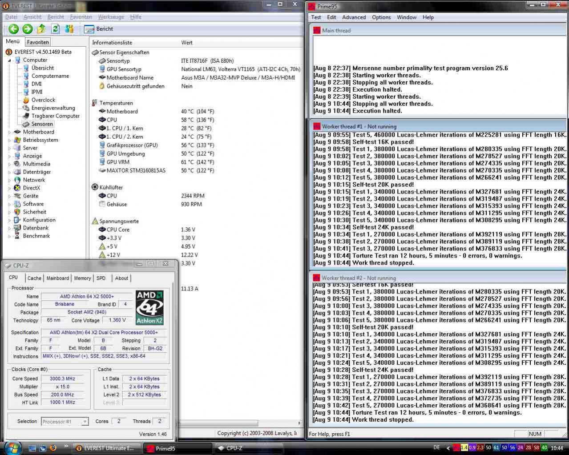Click the Geräte tree icon
Image resolution: width=569 pixels, height=455 pixels.
coord(17,196)
